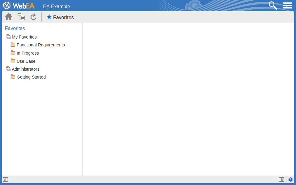Open the hamburger main menu
Viewport: 296px width, 185px height.
287,5
